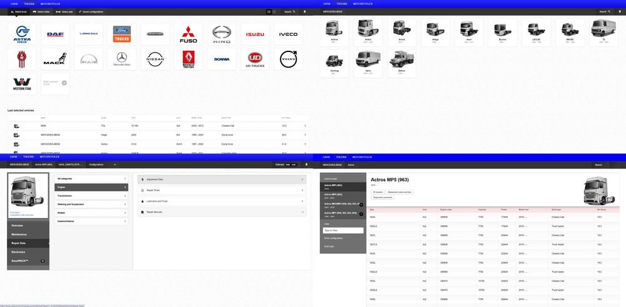Select the Mercedes-Benz star logo

point(122,59)
